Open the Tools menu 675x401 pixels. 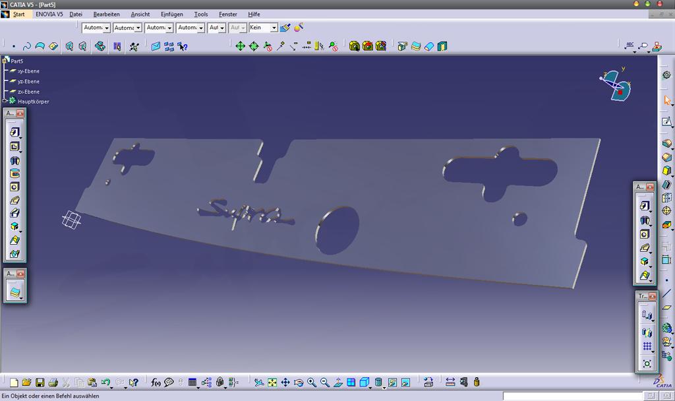tap(200, 15)
